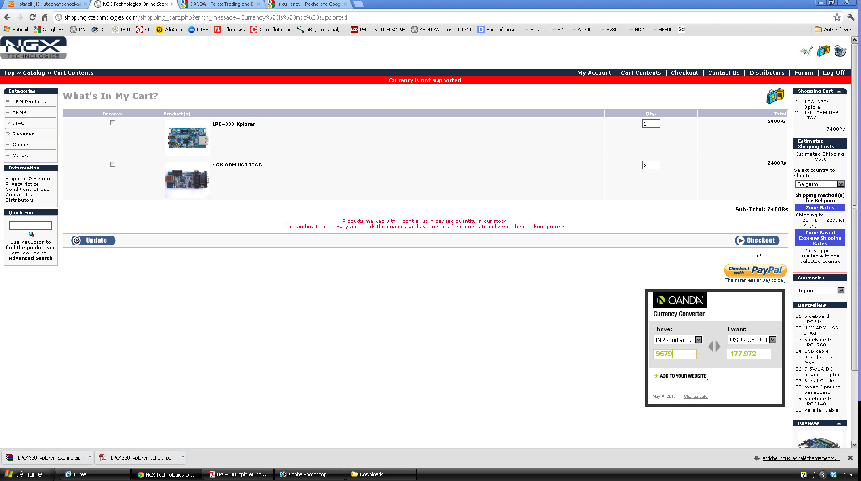Swap currencies with OANDA arrows icon
Screen dimensions: 861x481
click(714, 346)
